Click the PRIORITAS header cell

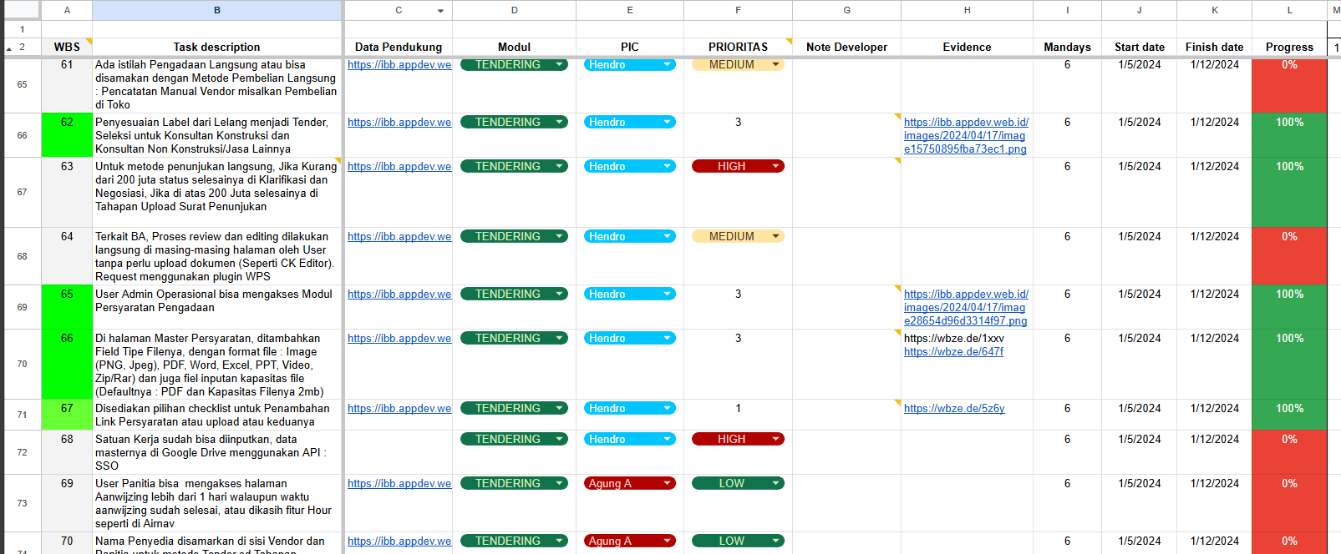pyautogui.click(x=737, y=48)
